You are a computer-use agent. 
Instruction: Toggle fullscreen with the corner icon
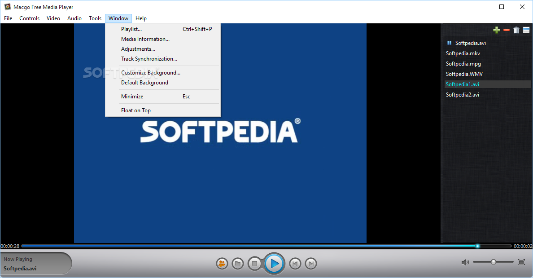(521, 262)
